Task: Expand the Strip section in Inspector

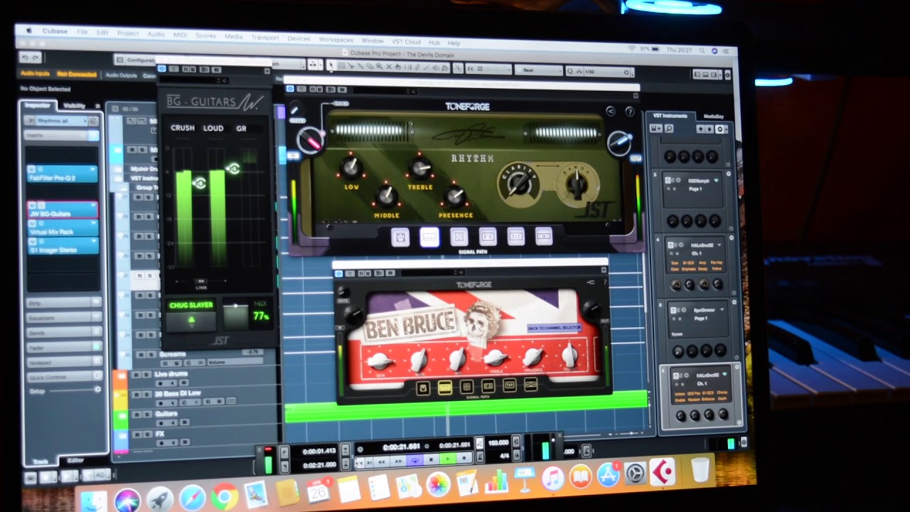Action: pyautogui.click(x=64, y=303)
